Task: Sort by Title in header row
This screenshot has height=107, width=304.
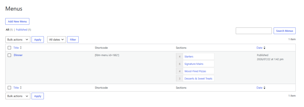Action: [16, 48]
